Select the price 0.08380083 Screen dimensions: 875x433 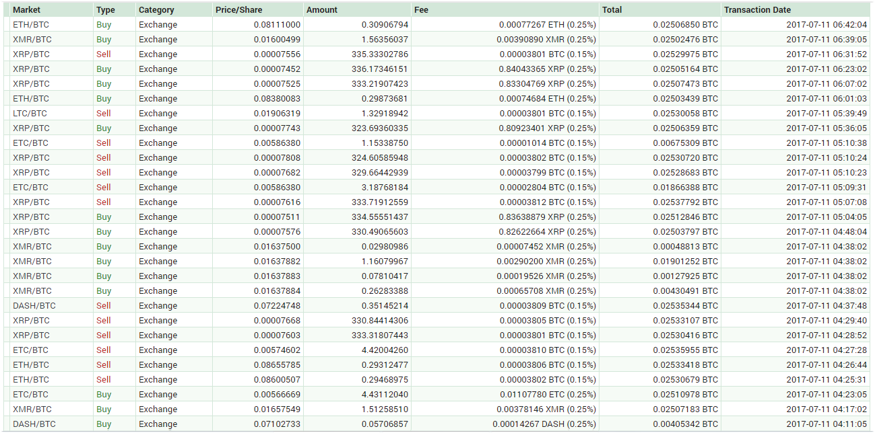coord(277,99)
